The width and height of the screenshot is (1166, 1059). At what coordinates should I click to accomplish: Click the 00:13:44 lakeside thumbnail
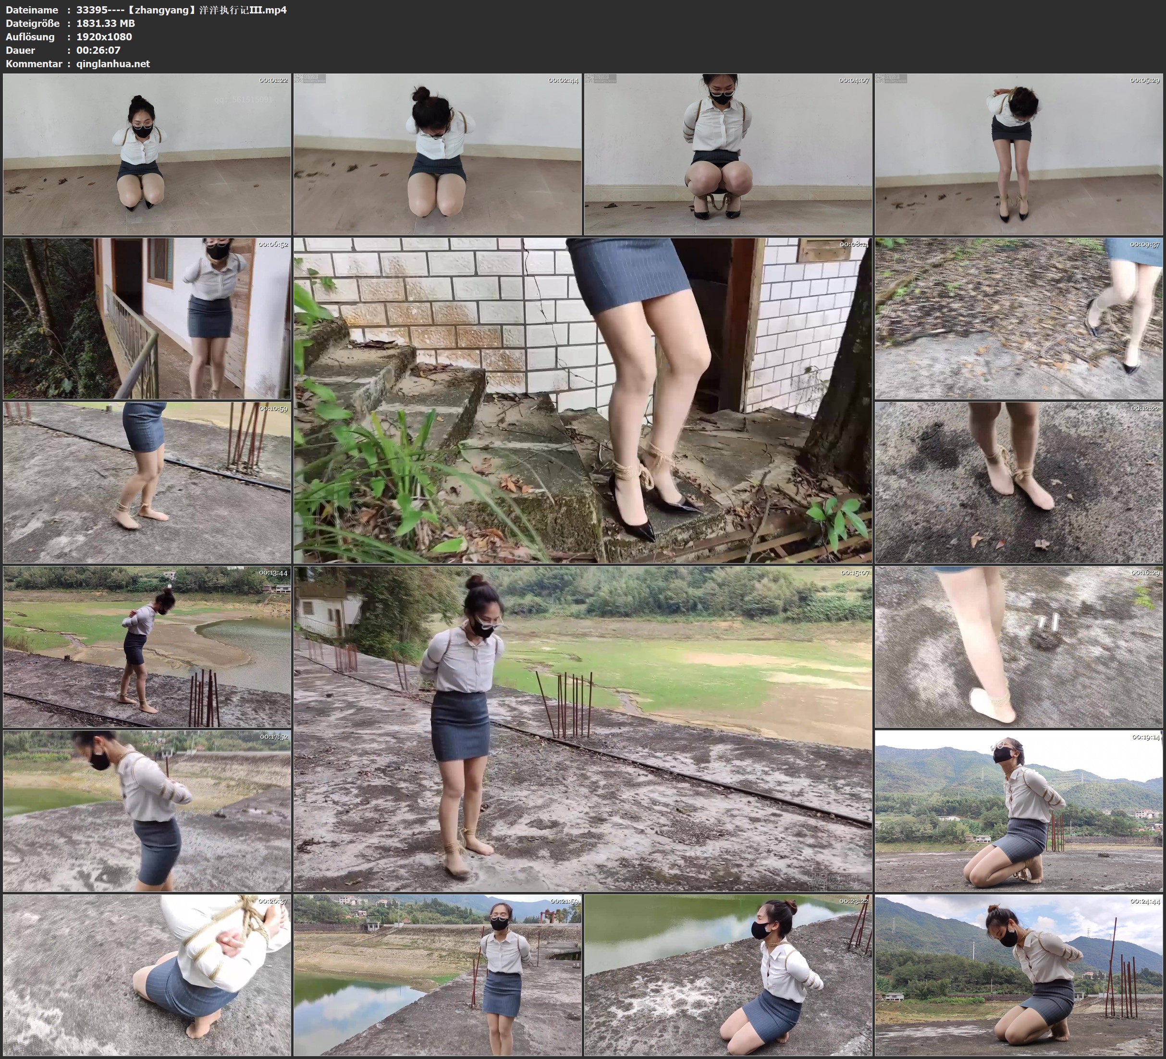point(147,646)
